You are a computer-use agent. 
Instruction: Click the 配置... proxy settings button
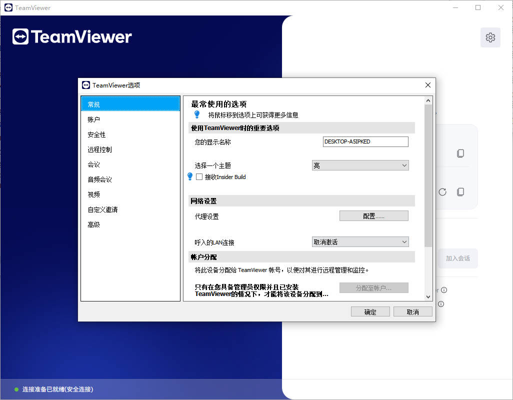pyautogui.click(x=373, y=216)
